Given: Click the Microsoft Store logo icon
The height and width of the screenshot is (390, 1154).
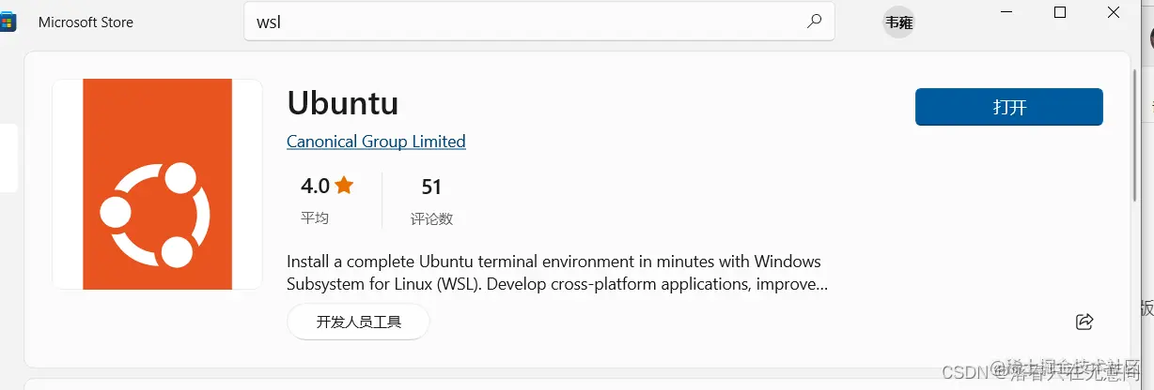Looking at the screenshot, I should pos(8,22).
